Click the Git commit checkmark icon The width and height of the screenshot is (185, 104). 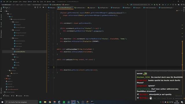click(168, 5)
